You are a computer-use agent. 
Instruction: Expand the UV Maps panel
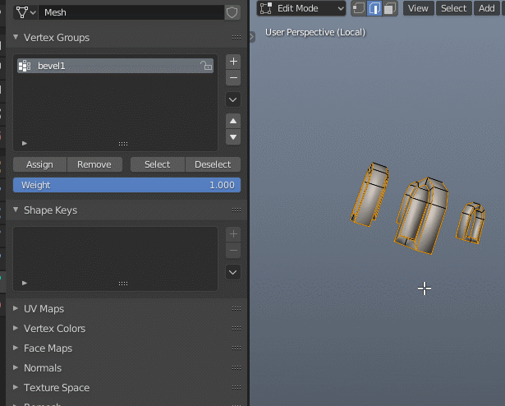tap(16, 309)
